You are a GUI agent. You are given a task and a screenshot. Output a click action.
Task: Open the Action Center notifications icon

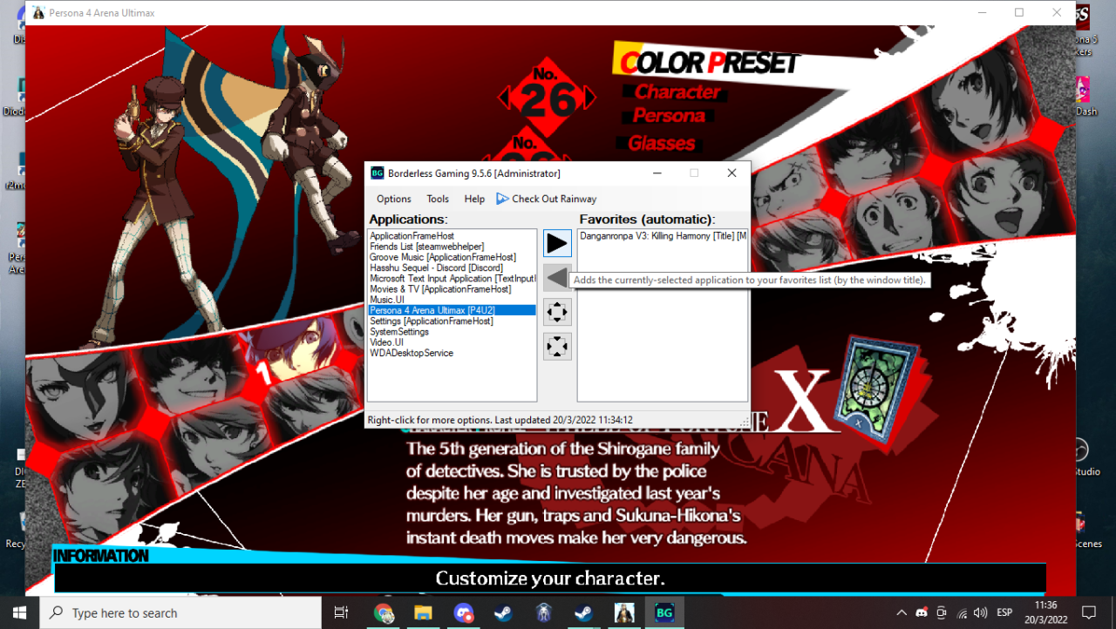click(1088, 612)
